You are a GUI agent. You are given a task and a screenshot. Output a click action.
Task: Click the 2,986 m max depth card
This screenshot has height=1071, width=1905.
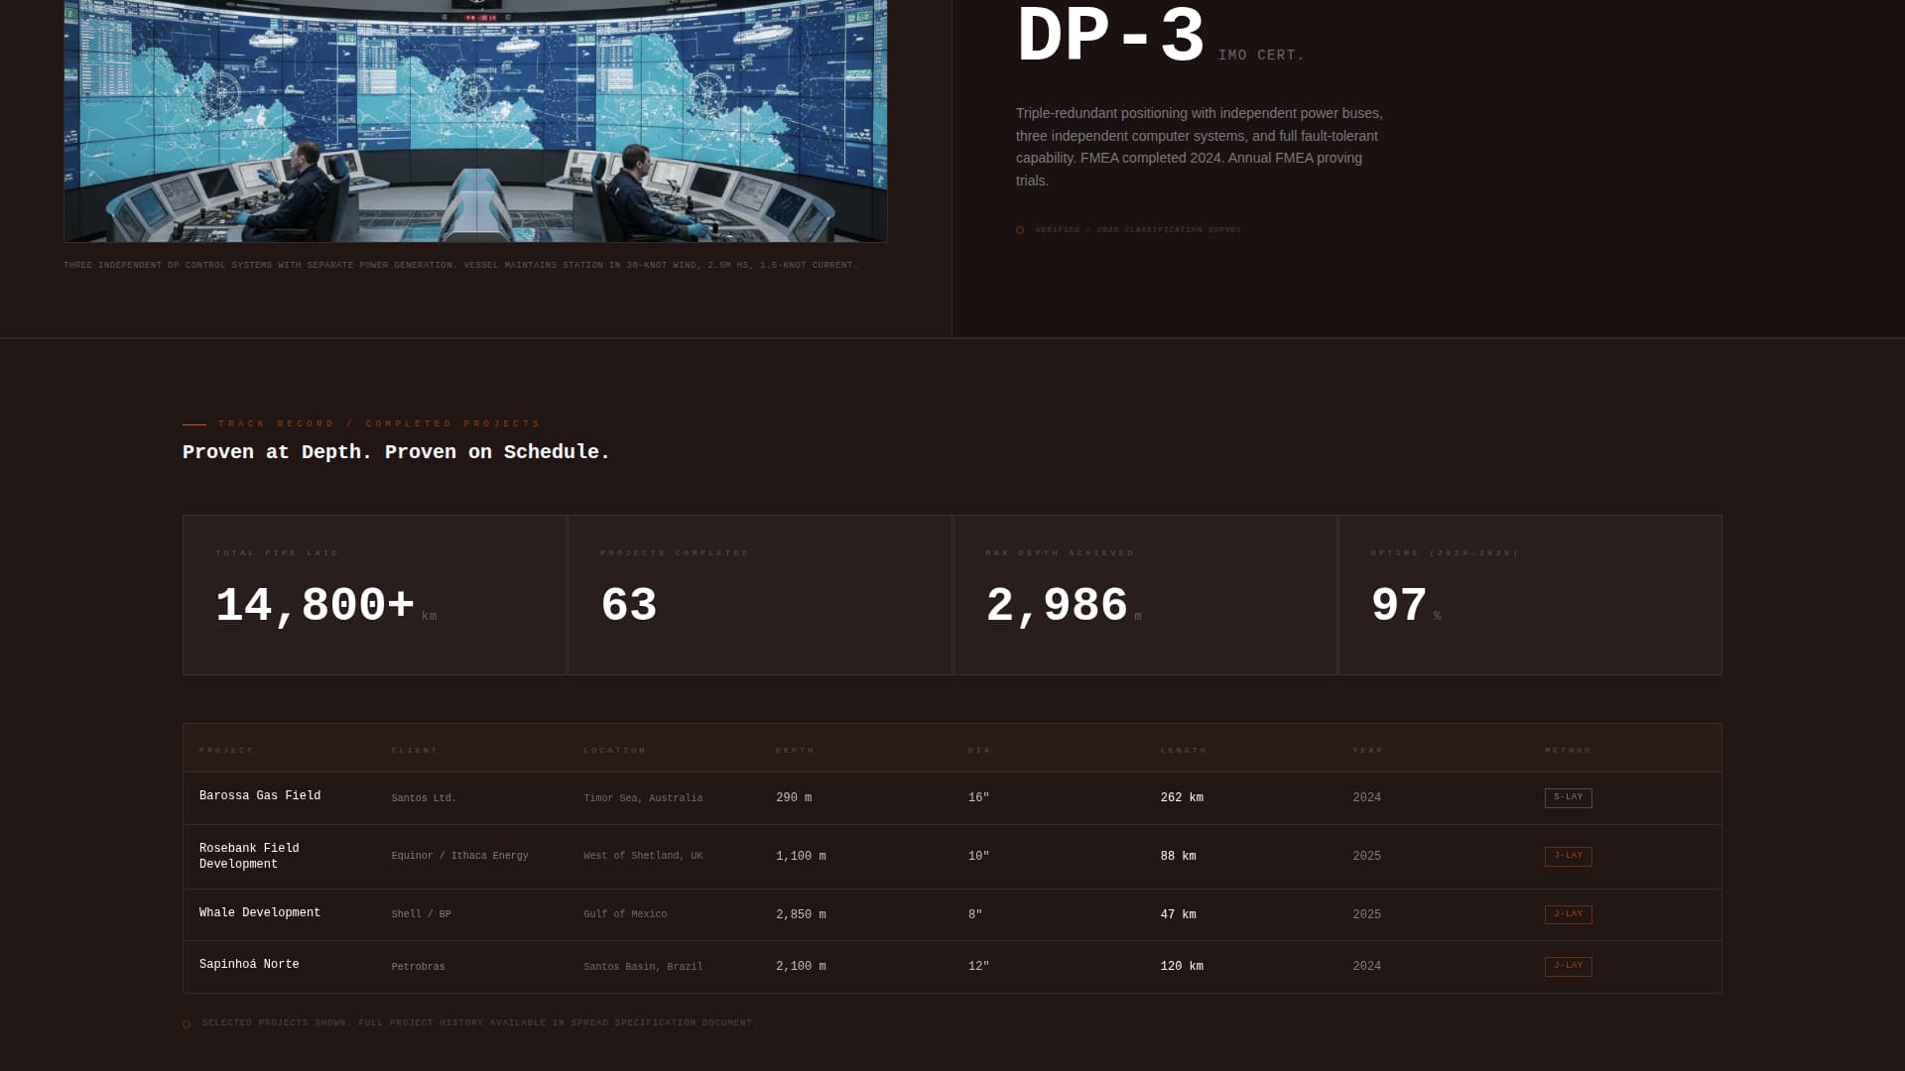(x=1145, y=595)
